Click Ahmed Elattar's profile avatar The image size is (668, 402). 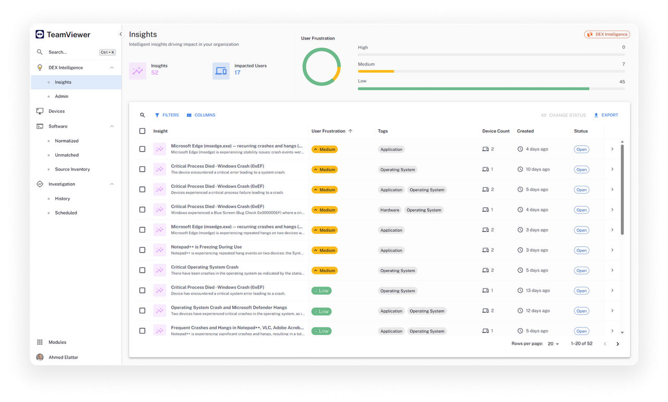(40, 357)
